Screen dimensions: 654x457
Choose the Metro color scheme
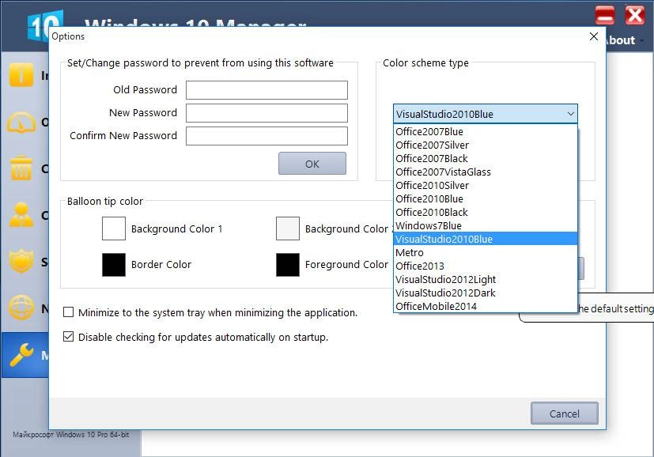[486, 252]
